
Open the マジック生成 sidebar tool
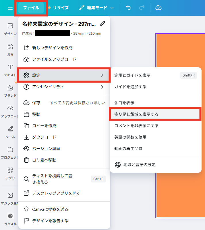10,198
